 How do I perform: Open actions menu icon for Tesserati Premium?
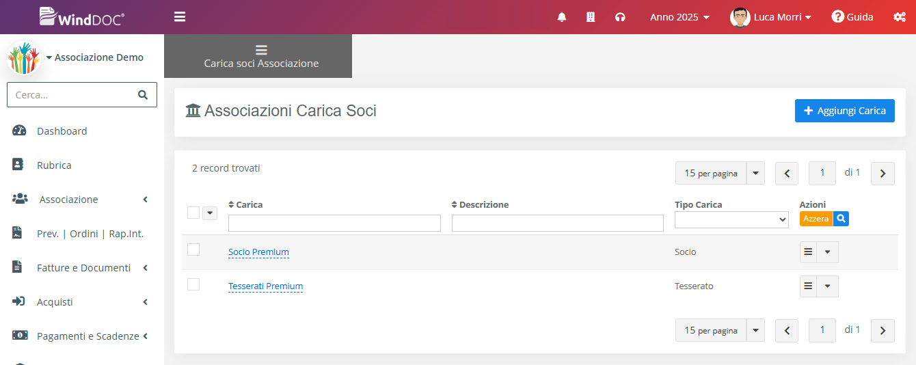pyautogui.click(x=808, y=286)
